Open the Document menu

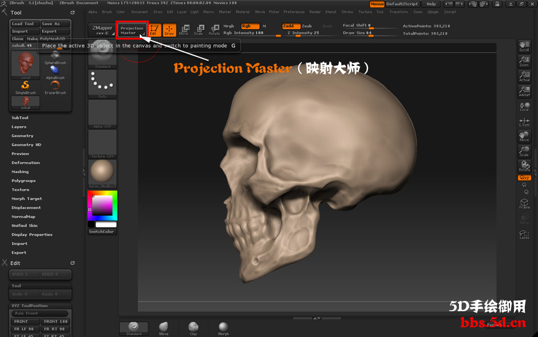(140, 12)
